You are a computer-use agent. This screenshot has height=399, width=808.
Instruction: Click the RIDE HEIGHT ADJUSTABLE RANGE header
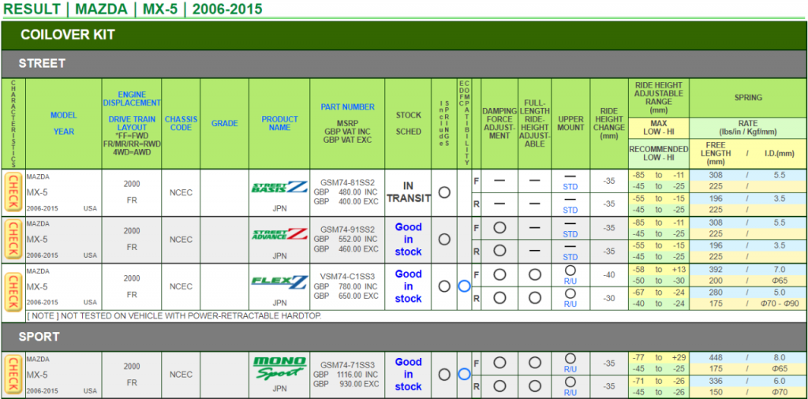(x=659, y=97)
